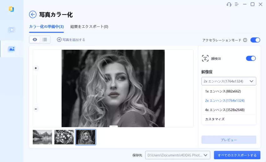This screenshot has width=266, height=162.
Task: Open the video enhancer sidebar icon
Action: click(x=12, y=30)
